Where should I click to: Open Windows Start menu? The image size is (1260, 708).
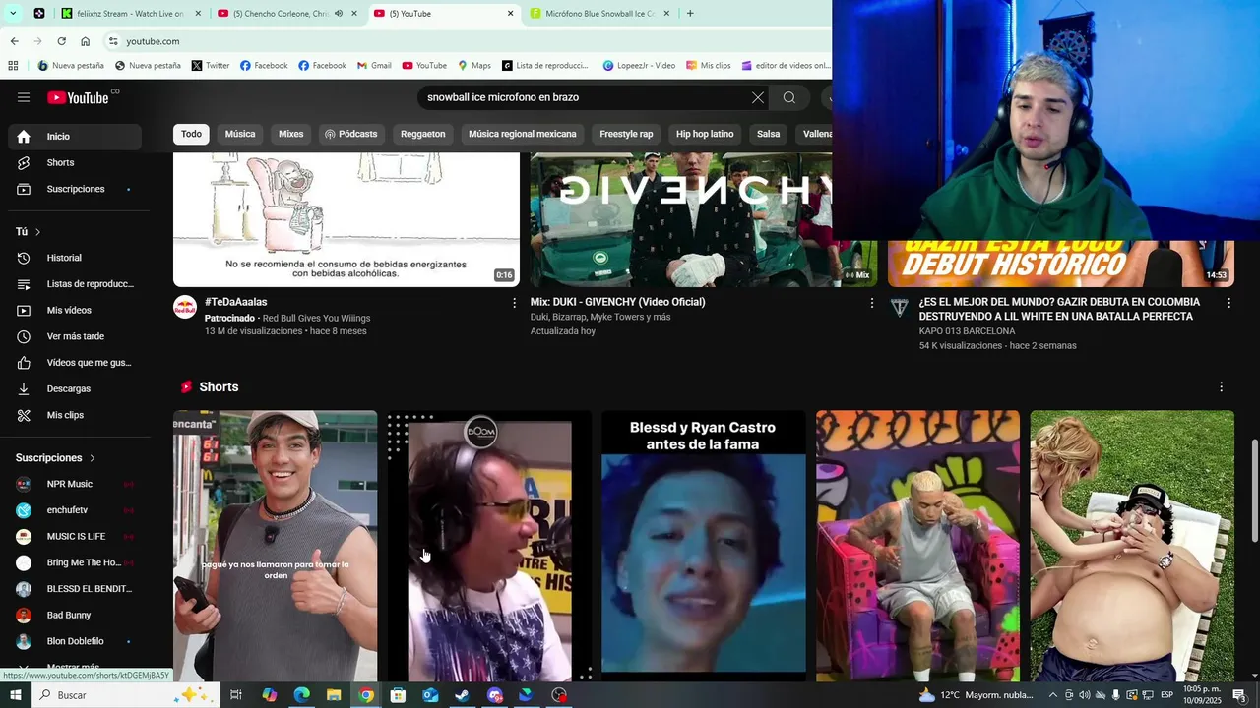point(15,695)
